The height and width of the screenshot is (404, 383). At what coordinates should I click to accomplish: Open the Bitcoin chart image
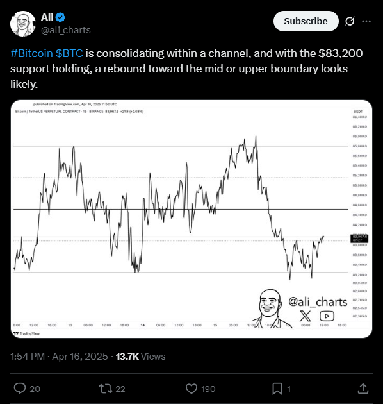(191, 219)
